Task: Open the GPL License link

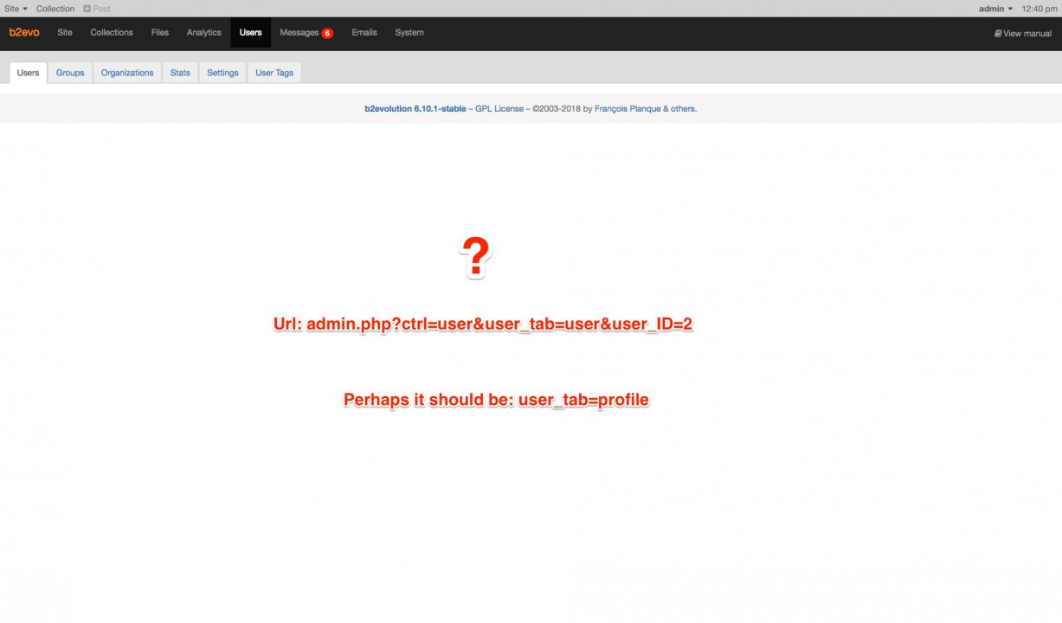Action: tap(499, 109)
